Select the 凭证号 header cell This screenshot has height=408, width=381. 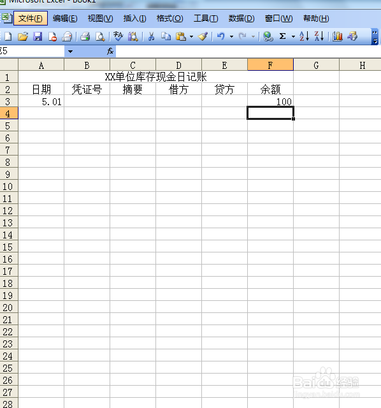(87, 89)
